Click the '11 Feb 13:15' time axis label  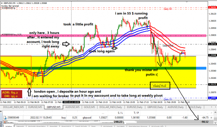point(102,102)
